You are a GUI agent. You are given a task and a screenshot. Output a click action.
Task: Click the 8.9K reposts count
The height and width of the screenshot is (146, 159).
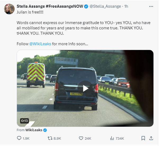[x=57, y=138]
